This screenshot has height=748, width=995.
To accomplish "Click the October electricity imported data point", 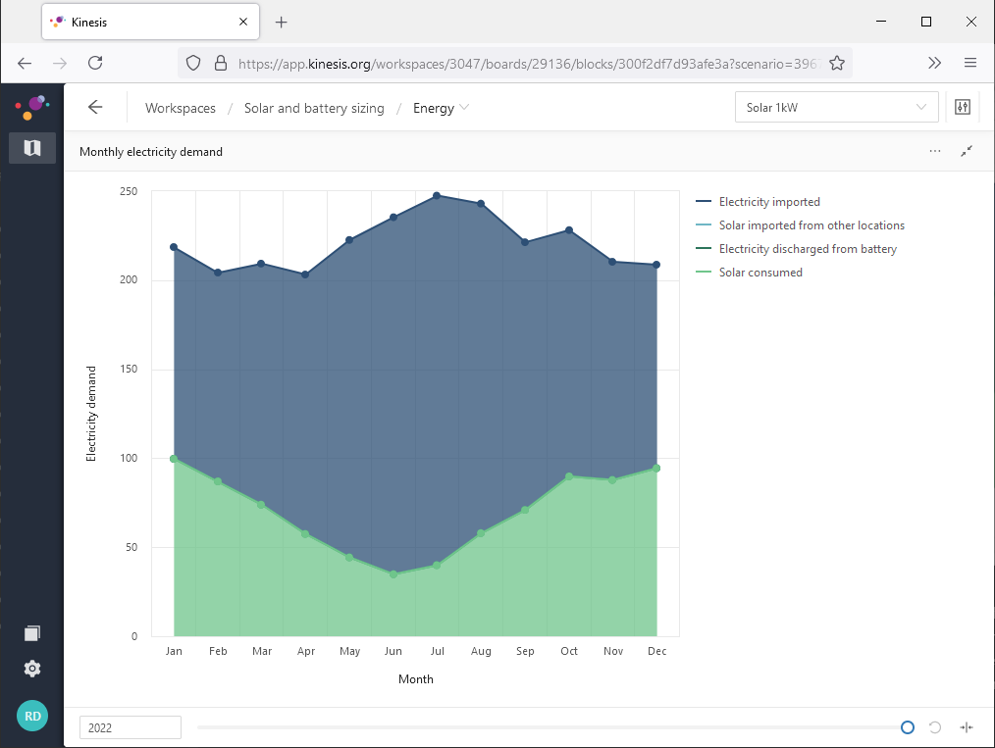I will click(569, 230).
